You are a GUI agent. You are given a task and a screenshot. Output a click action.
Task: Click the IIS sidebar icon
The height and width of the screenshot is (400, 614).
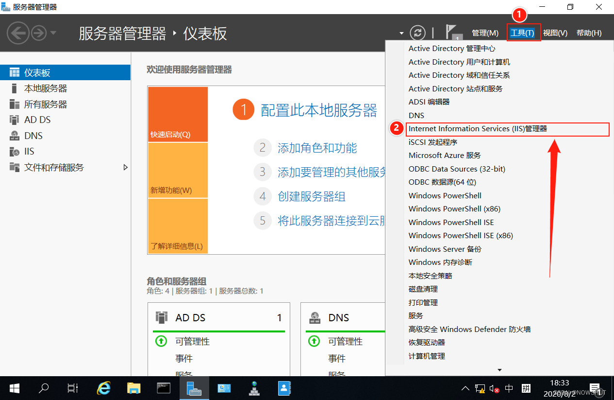(15, 151)
